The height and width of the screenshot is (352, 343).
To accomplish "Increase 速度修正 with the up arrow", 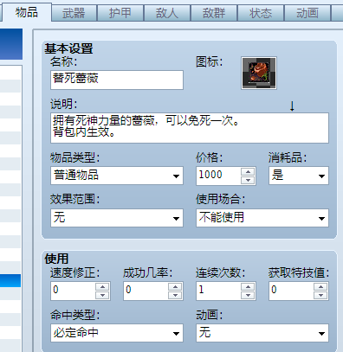I will [102, 286].
